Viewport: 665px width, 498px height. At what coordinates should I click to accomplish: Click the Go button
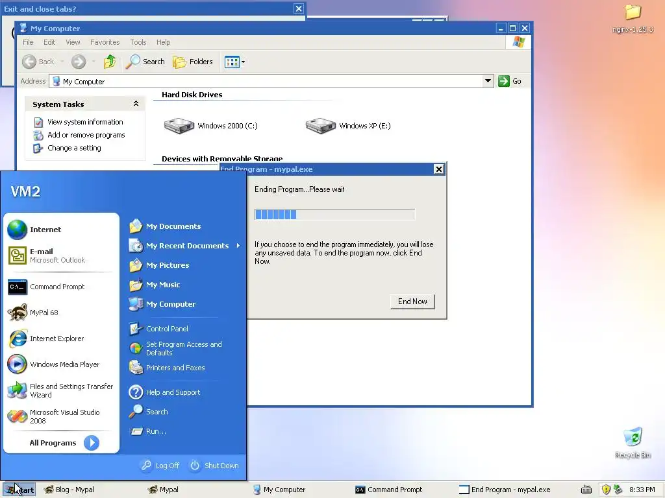click(510, 81)
